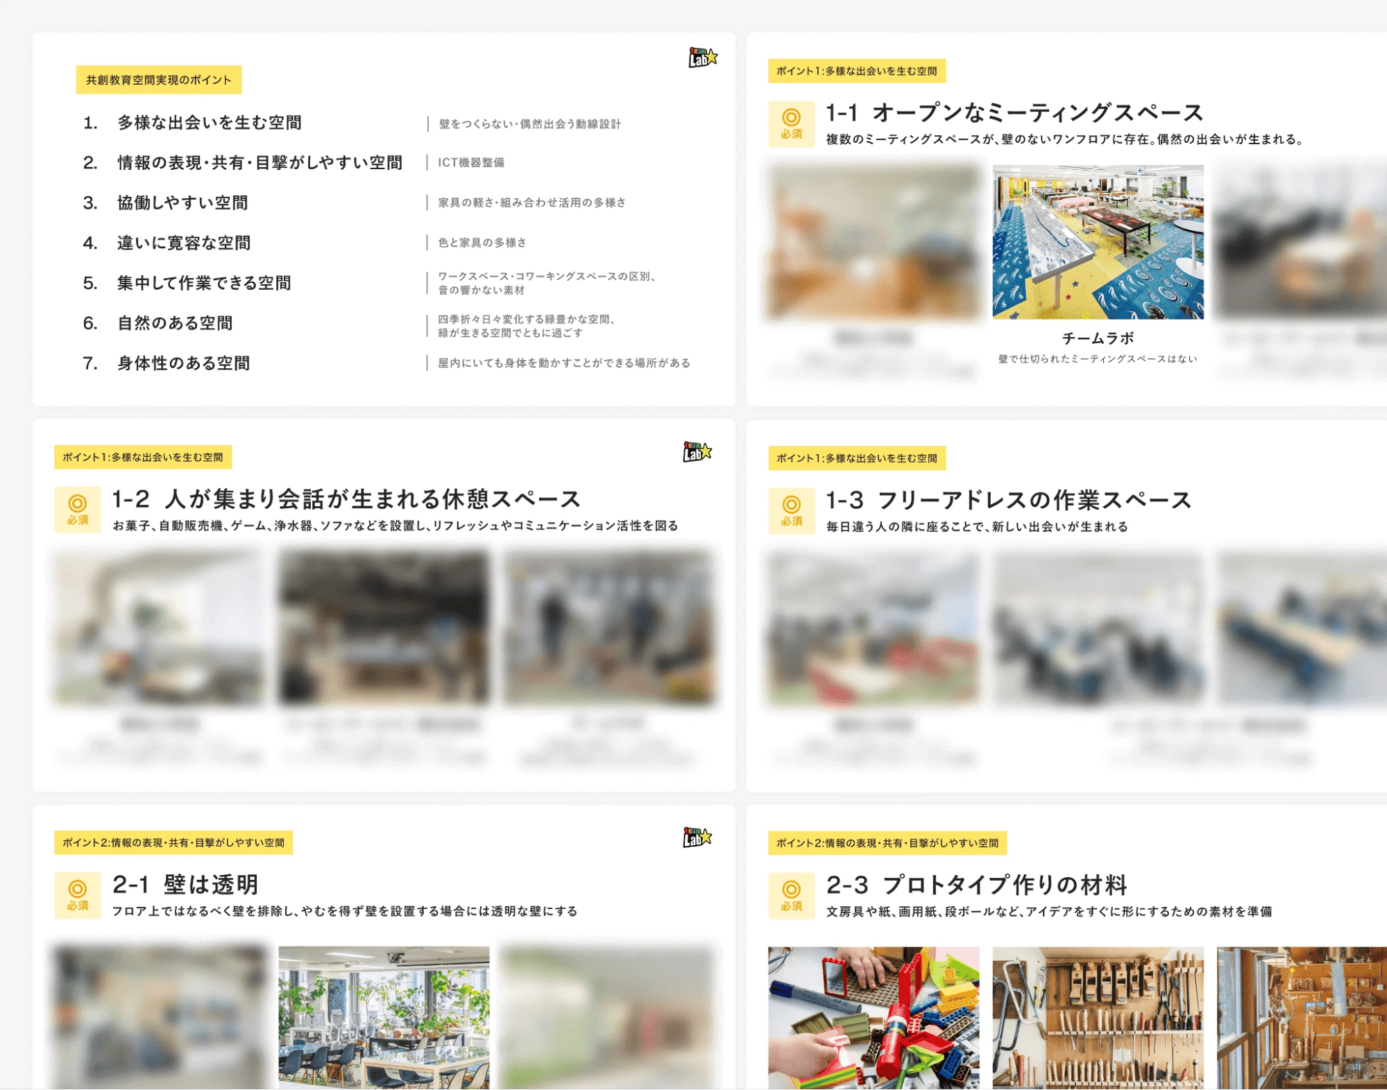Click the heading 1-2 人が集まり会話が生まれる休憩スペース

[346, 499]
